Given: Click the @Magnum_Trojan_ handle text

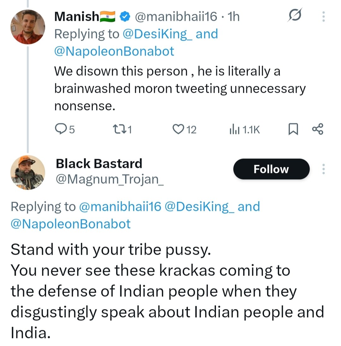Looking at the screenshot, I should click(110, 180).
